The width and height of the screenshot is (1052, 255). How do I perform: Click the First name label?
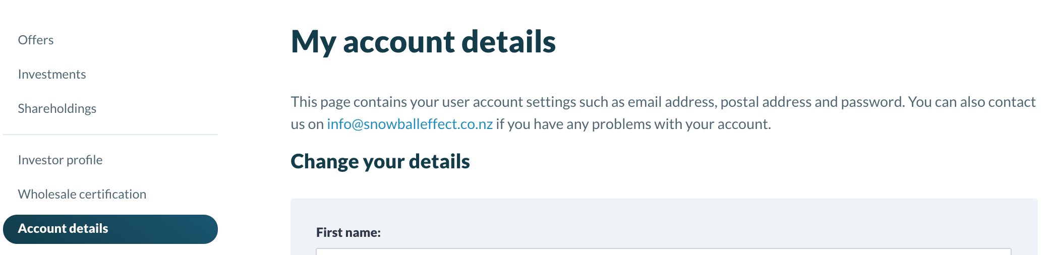[x=348, y=232]
